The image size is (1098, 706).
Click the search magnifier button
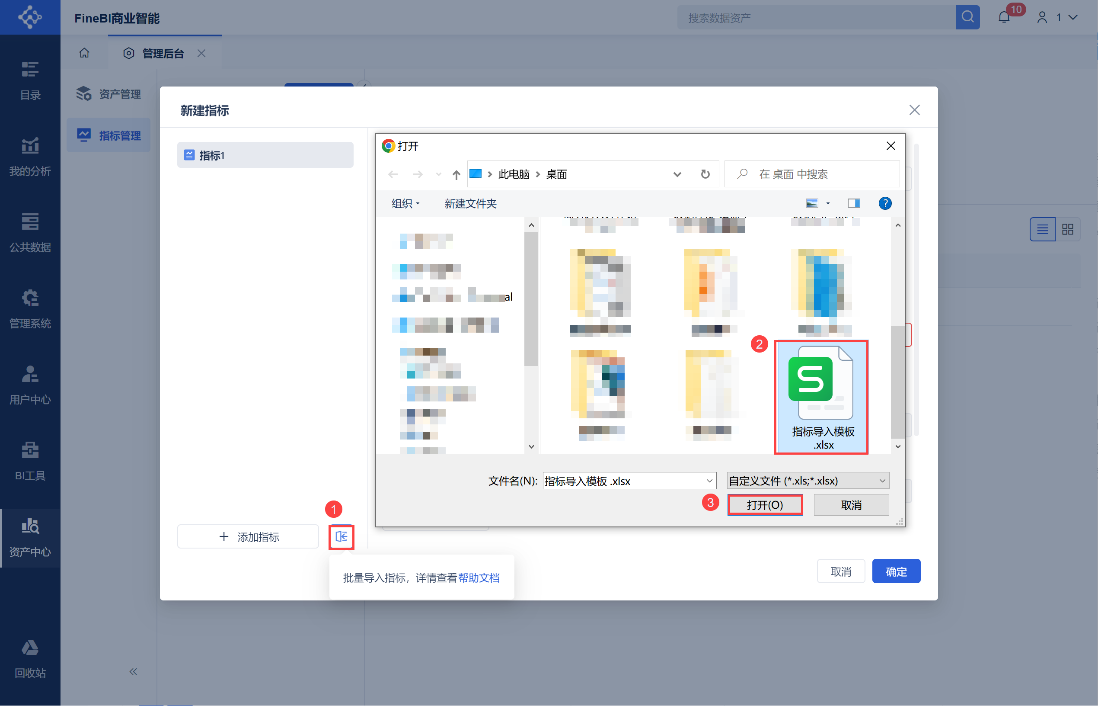pyautogui.click(x=967, y=17)
